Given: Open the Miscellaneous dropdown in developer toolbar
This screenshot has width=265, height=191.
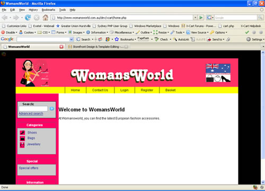Looking at the screenshot, I should click(122, 32).
